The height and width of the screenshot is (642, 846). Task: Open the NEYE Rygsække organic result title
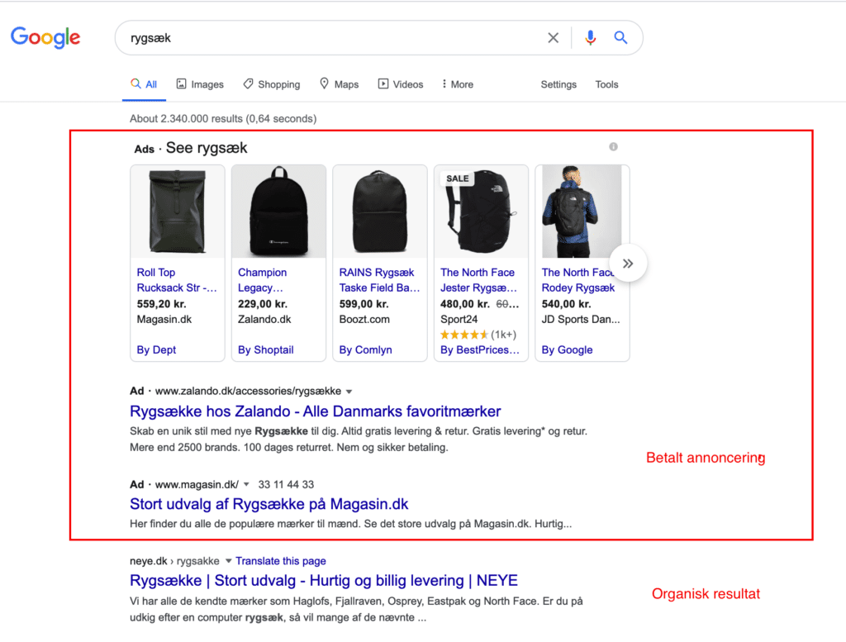pyautogui.click(x=324, y=581)
